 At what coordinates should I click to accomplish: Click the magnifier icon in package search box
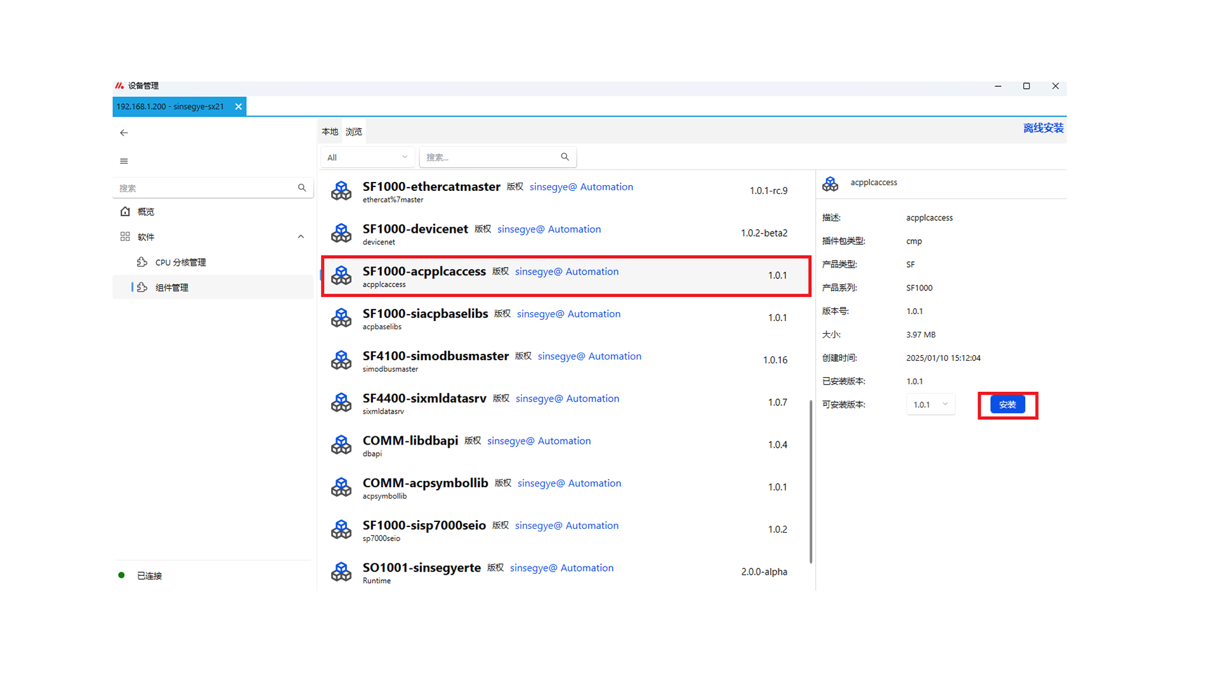click(x=565, y=157)
